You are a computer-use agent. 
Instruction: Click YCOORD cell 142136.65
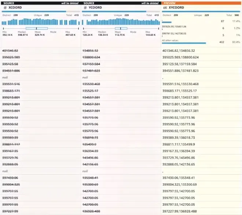pyautogui.click(x=90, y=164)
